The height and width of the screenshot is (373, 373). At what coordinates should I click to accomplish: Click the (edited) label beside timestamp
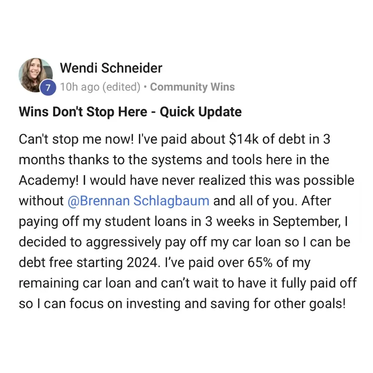(x=122, y=87)
